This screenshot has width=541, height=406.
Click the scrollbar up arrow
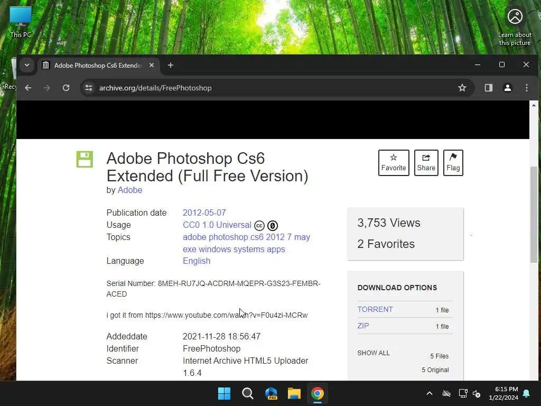tap(534, 105)
